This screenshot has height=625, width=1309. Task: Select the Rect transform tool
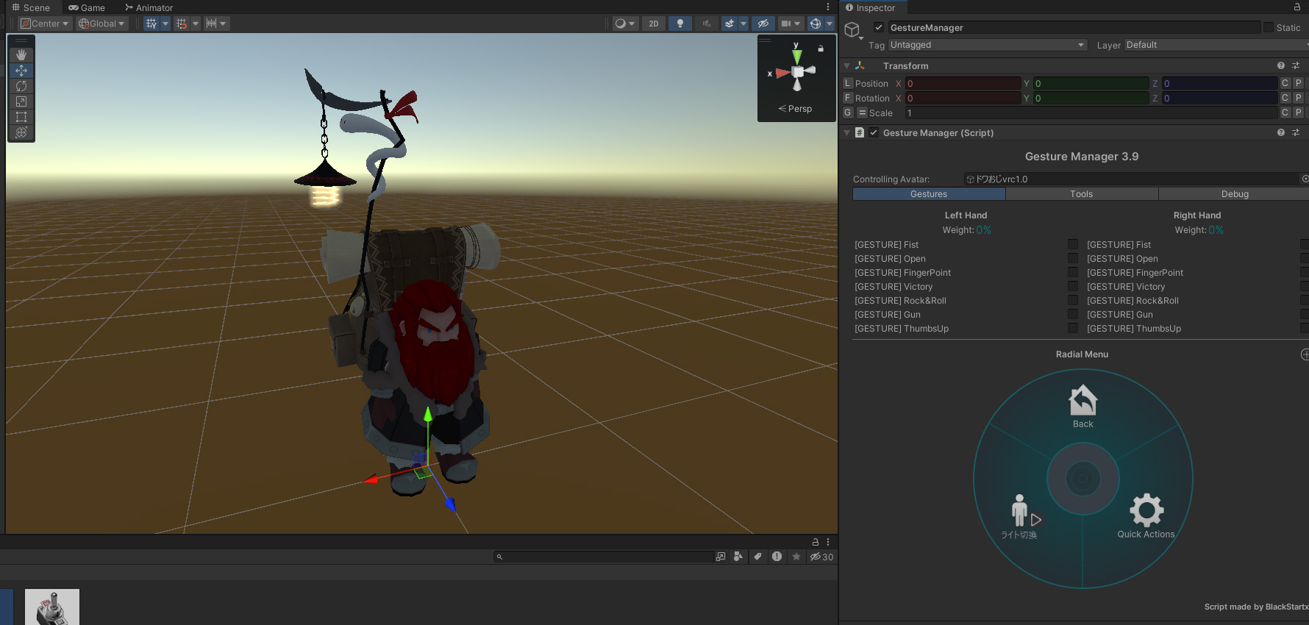[x=21, y=117]
